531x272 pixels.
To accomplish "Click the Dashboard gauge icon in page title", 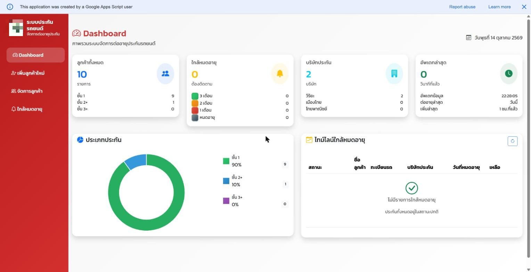I will coord(76,33).
